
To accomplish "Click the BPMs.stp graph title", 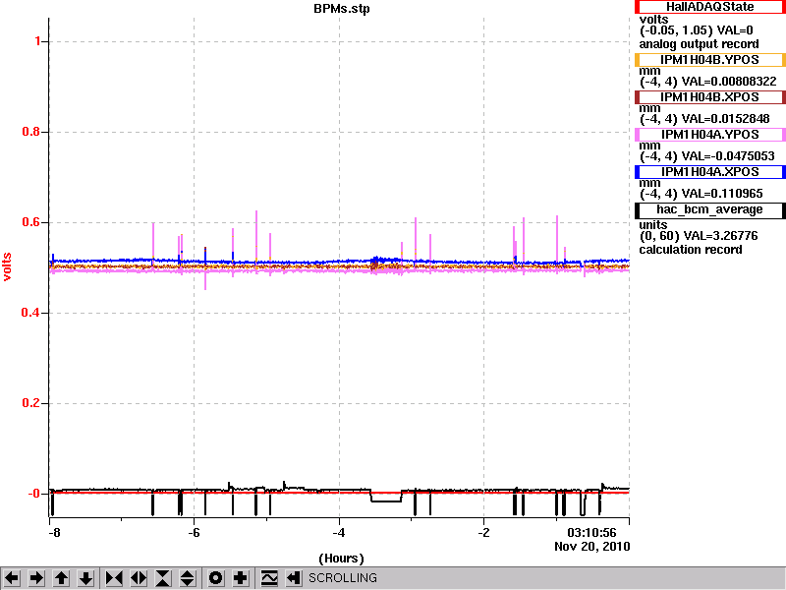I will 341,9.
